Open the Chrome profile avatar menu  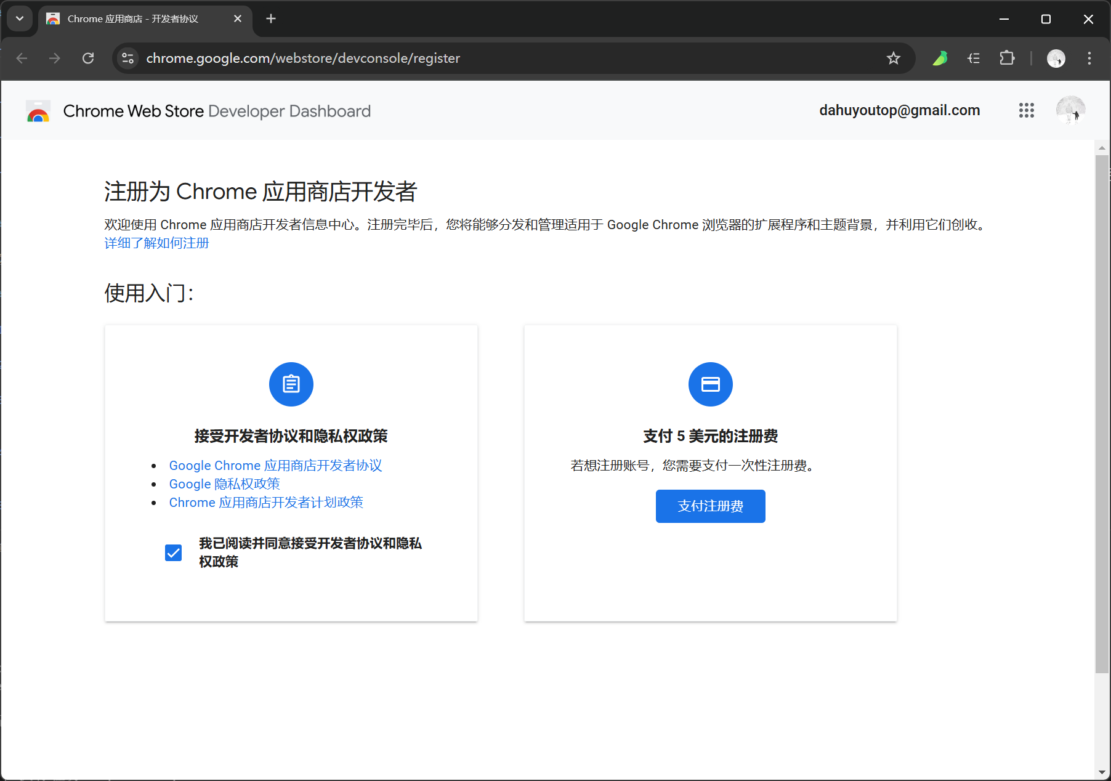click(1056, 58)
